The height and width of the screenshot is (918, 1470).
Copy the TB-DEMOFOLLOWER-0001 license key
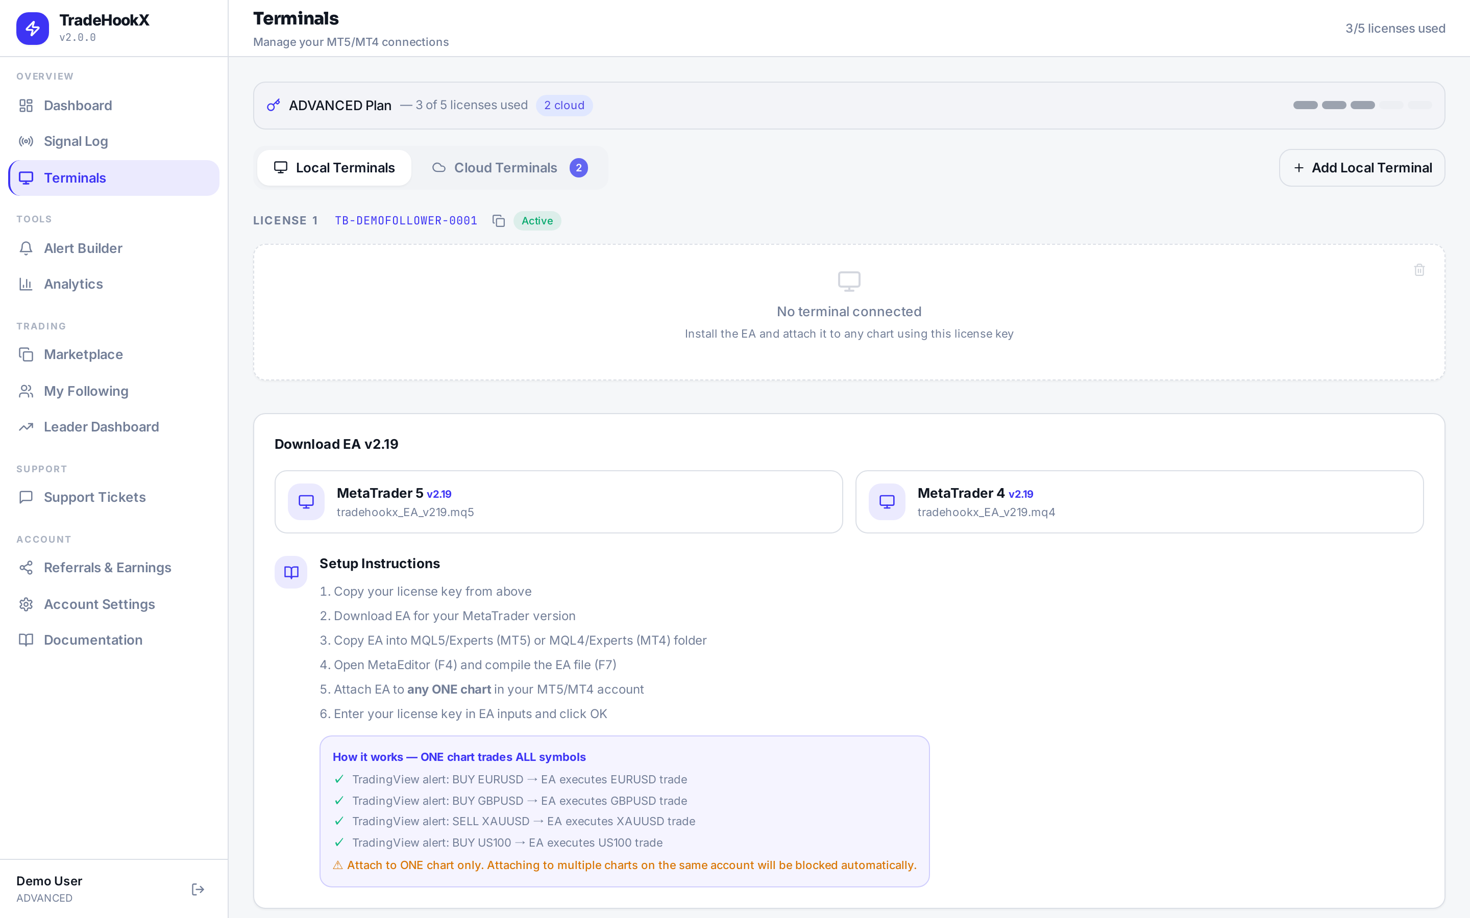499,221
